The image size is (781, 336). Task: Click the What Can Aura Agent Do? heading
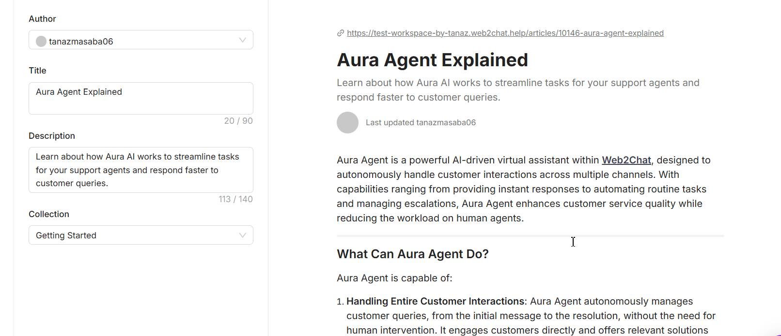(412, 254)
